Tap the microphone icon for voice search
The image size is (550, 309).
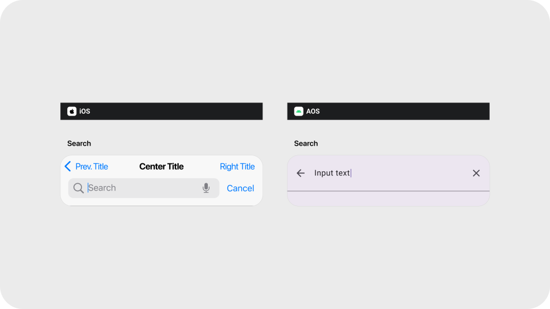(x=206, y=188)
